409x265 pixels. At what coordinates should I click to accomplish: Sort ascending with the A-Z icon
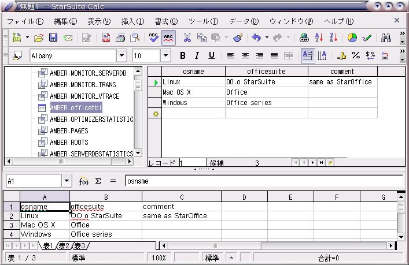coord(319,38)
